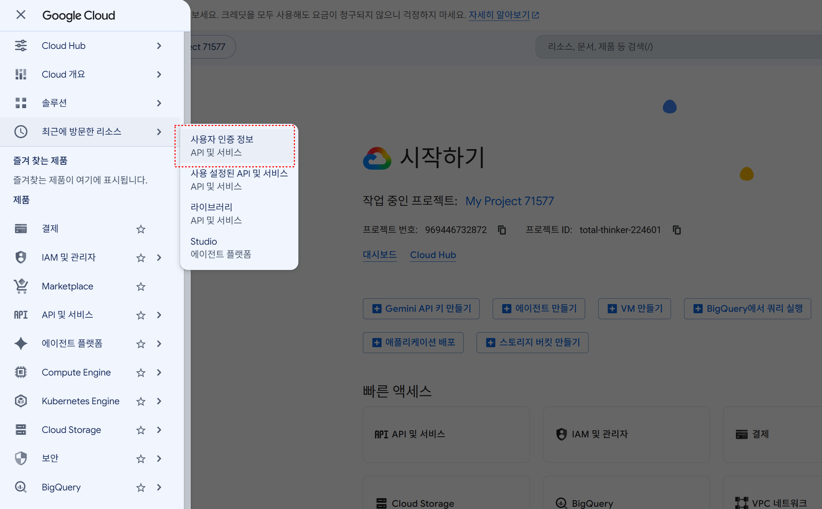Open 사용자 인증 정보 in recent resources

(239, 146)
